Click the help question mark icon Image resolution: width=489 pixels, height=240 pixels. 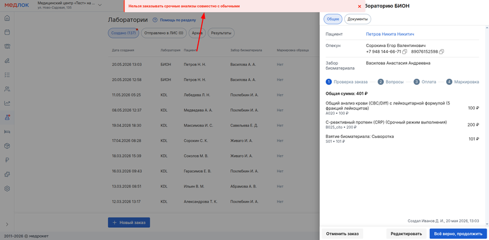[155, 20]
